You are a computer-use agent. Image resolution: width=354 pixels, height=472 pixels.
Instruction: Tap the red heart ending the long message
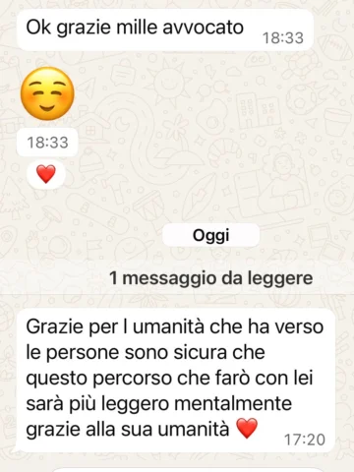point(247,428)
